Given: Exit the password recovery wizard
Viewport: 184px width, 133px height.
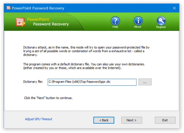Looking at the screenshot, I should click(x=165, y=120).
